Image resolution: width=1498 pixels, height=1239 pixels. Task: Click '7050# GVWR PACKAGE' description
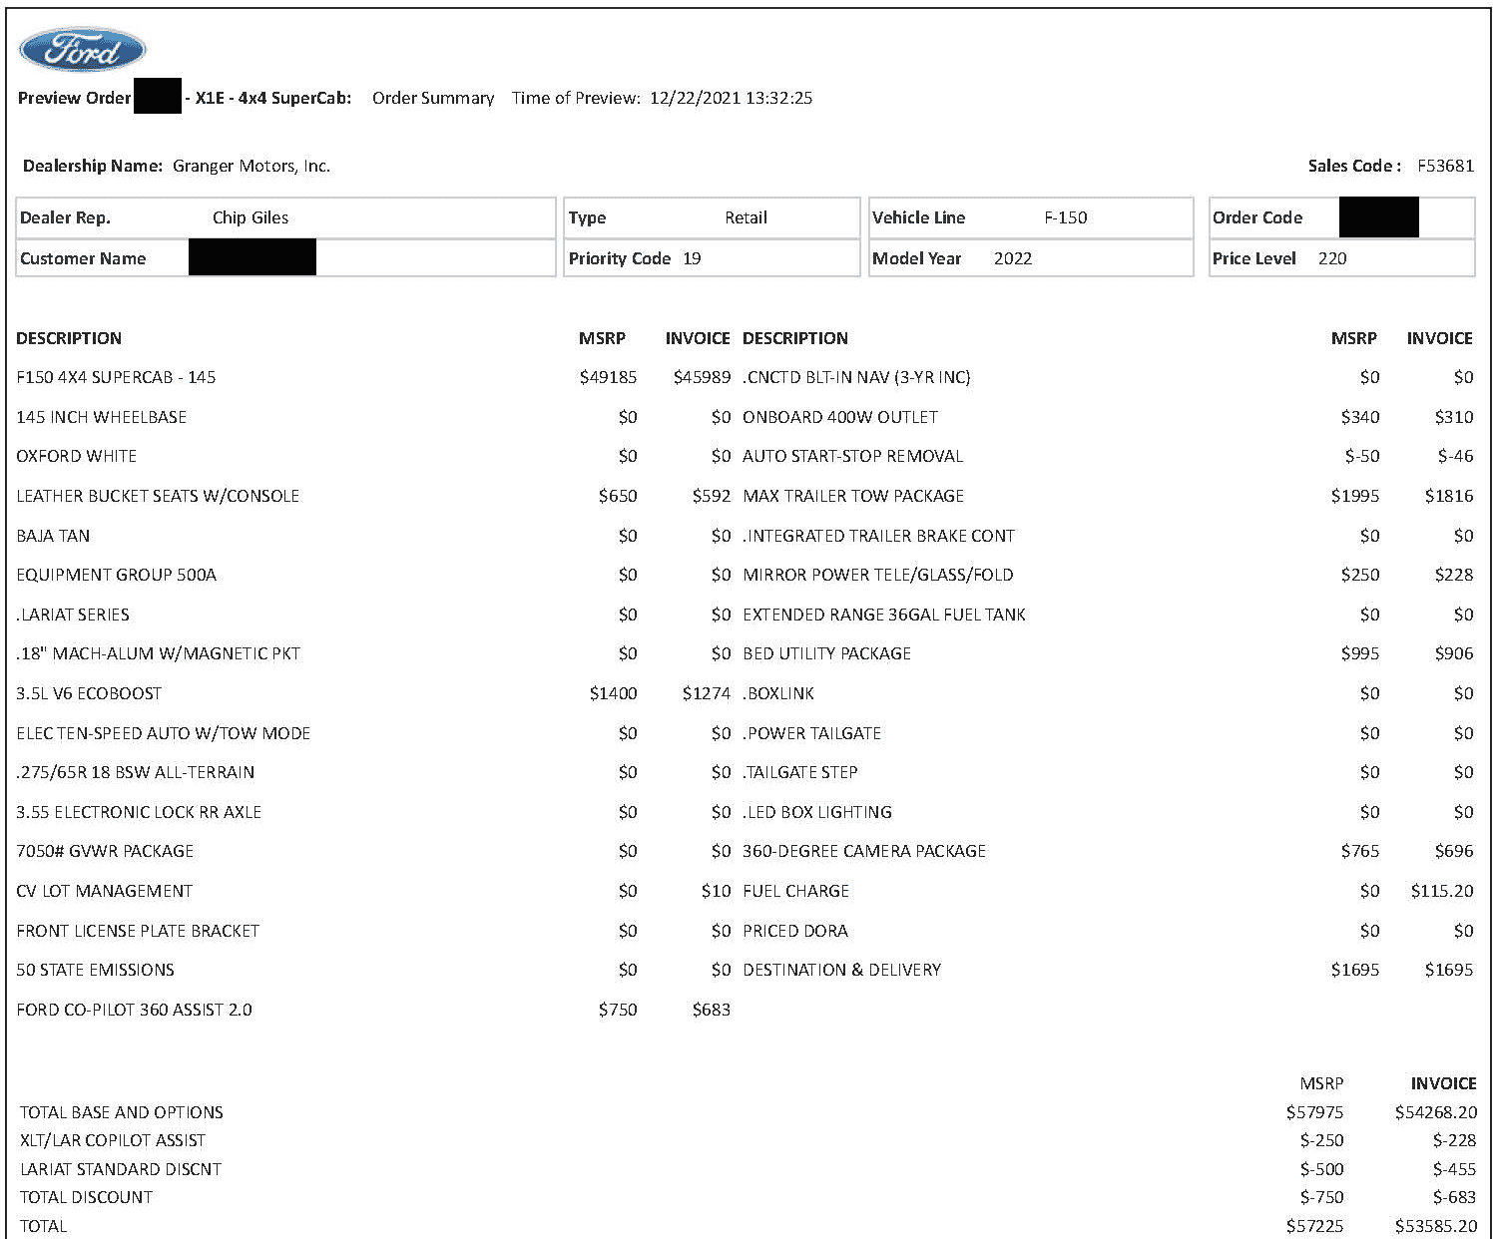pyautogui.click(x=105, y=851)
